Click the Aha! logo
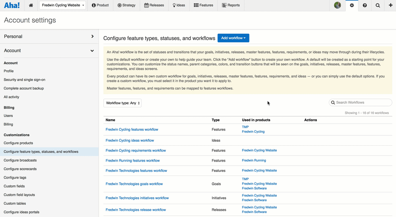The width and height of the screenshot is (396, 217). (11, 5)
